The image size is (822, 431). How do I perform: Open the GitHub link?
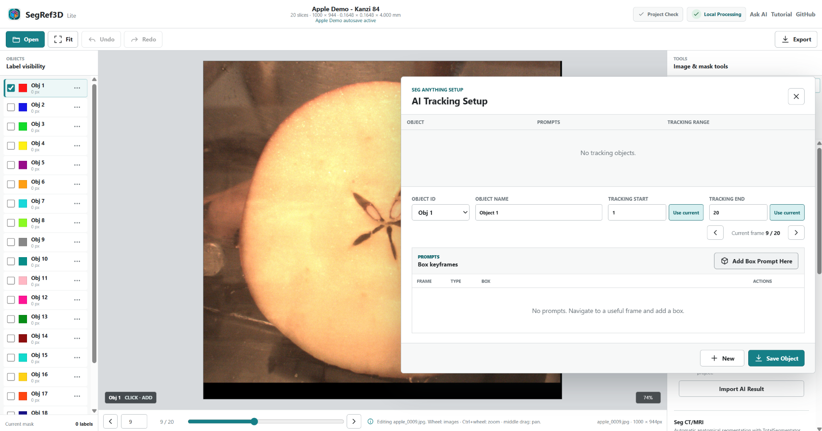(x=806, y=14)
